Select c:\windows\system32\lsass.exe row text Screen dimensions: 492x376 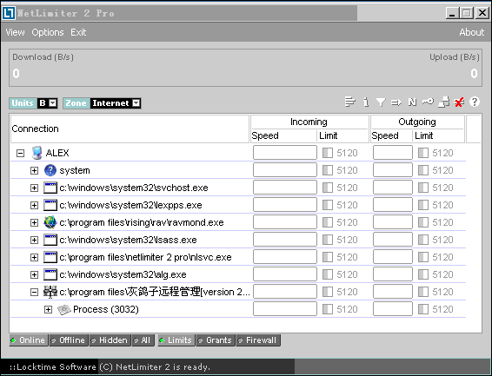[x=128, y=240]
